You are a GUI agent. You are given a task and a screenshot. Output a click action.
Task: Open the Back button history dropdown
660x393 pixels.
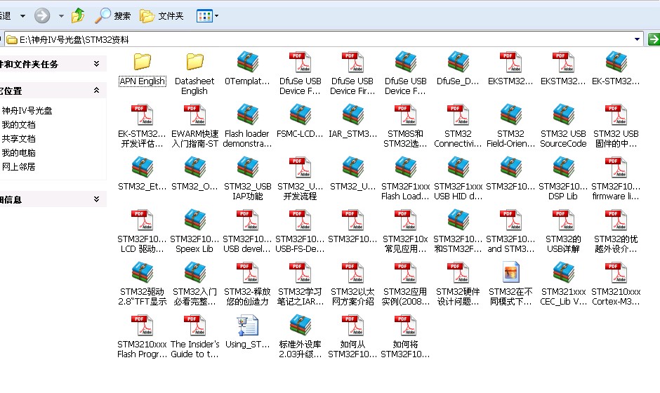coord(22,16)
